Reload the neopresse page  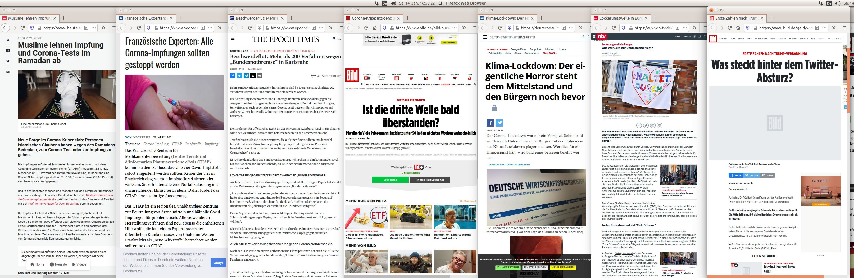(139, 28)
